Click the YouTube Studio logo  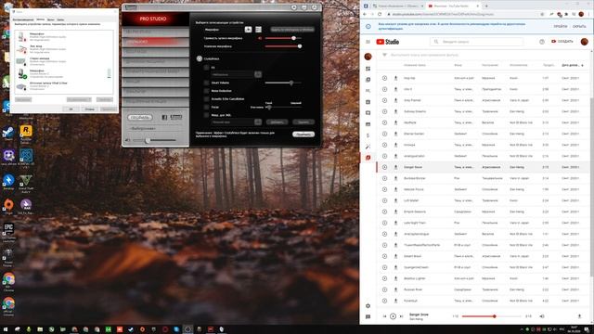(x=388, y=42)
